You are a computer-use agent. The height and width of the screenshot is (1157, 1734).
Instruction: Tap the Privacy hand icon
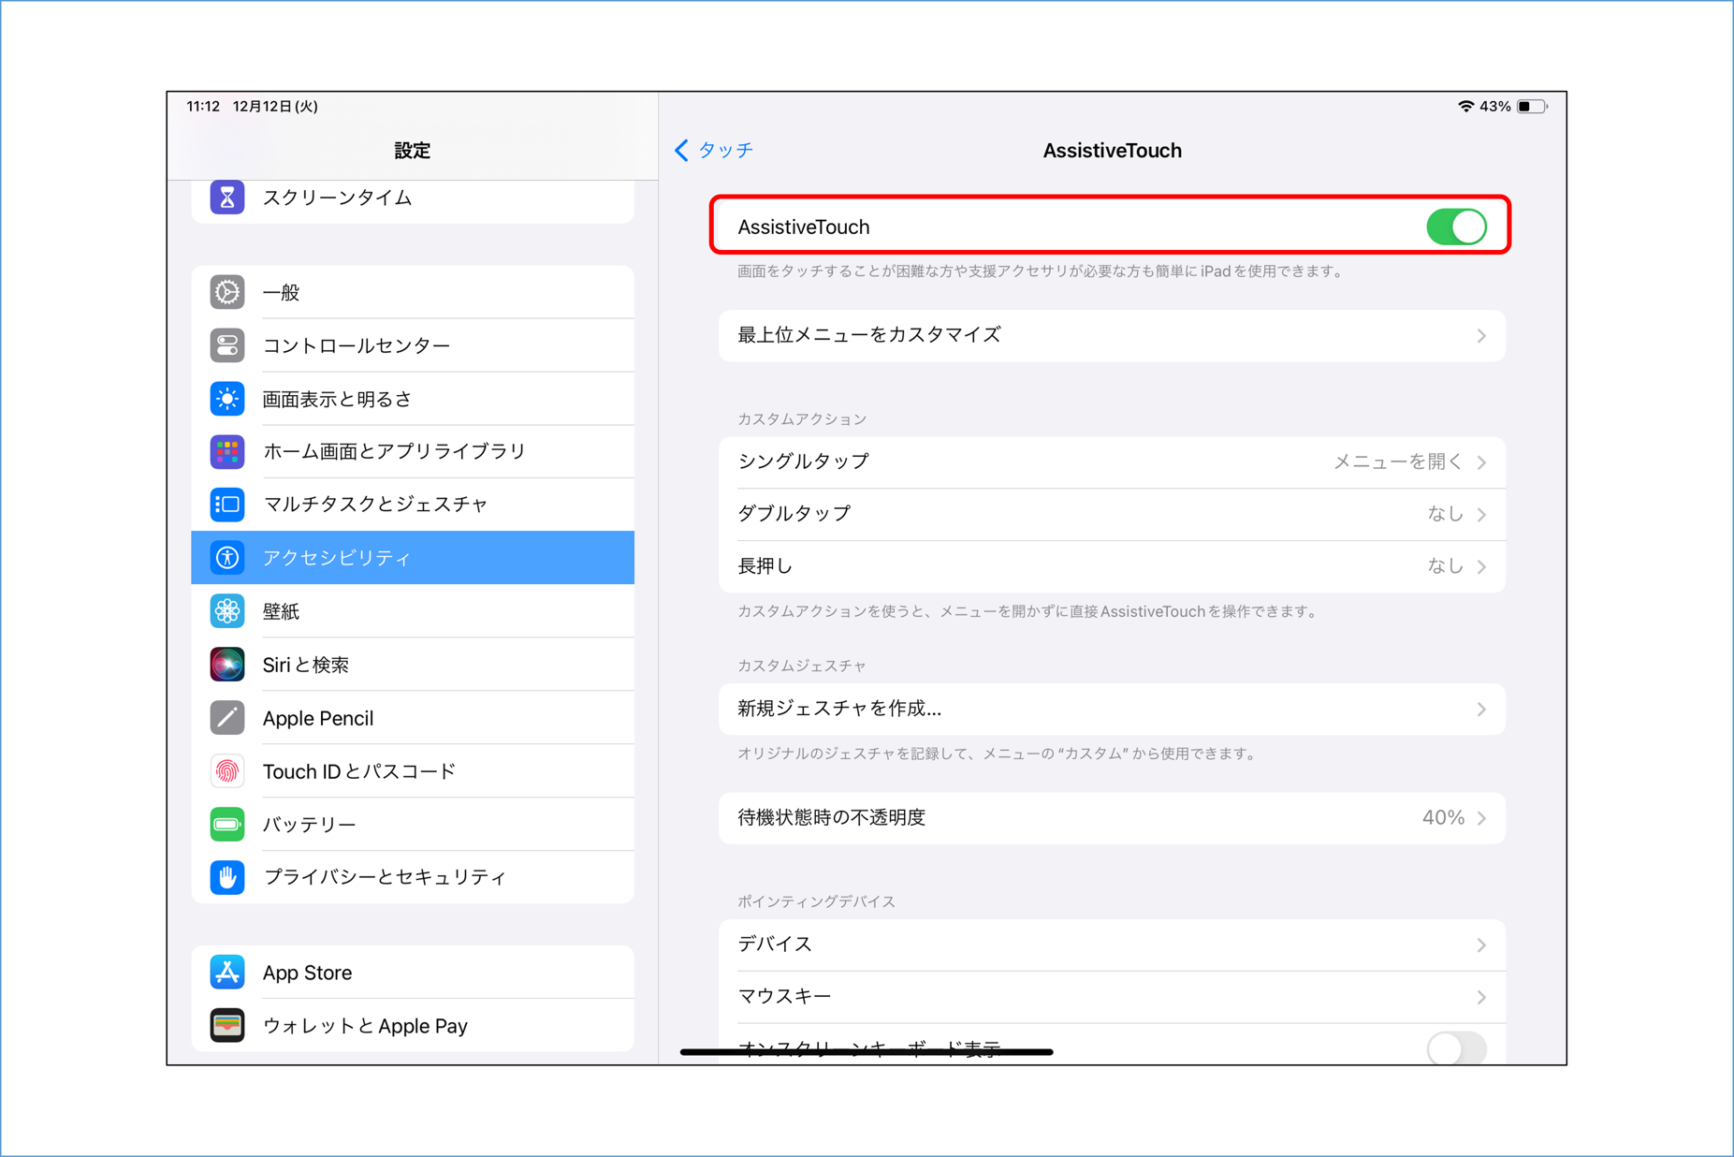click(227, 877)
